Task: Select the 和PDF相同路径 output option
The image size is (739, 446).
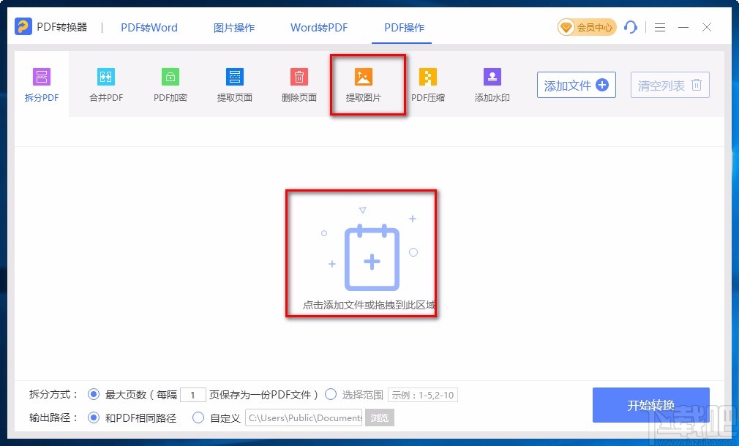Action: pos(93,417)
